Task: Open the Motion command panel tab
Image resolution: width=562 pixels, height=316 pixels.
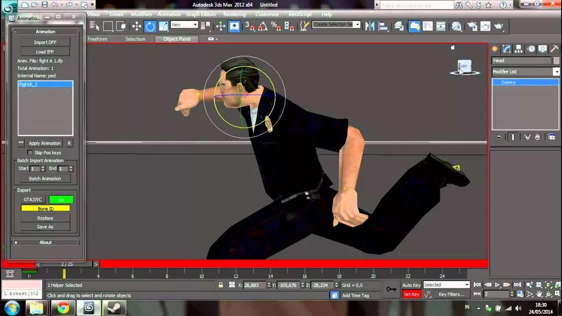Action: point(531,49)
